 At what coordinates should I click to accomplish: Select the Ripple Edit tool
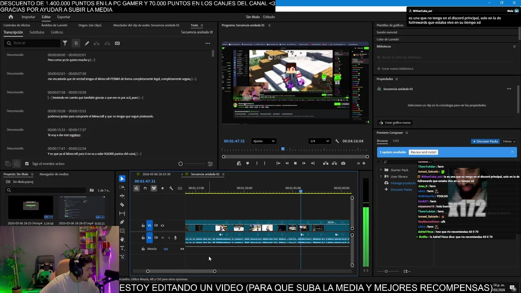pos(122,196)
